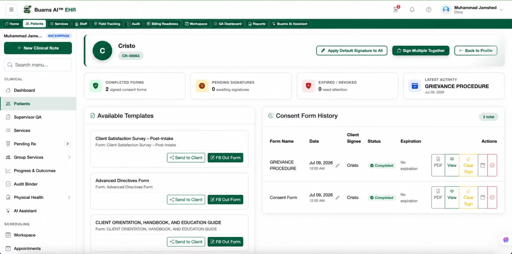Screen dimensions: 512x254
Task: Fill out Advanced Directives Form
Action: click(x=225, y=200)
